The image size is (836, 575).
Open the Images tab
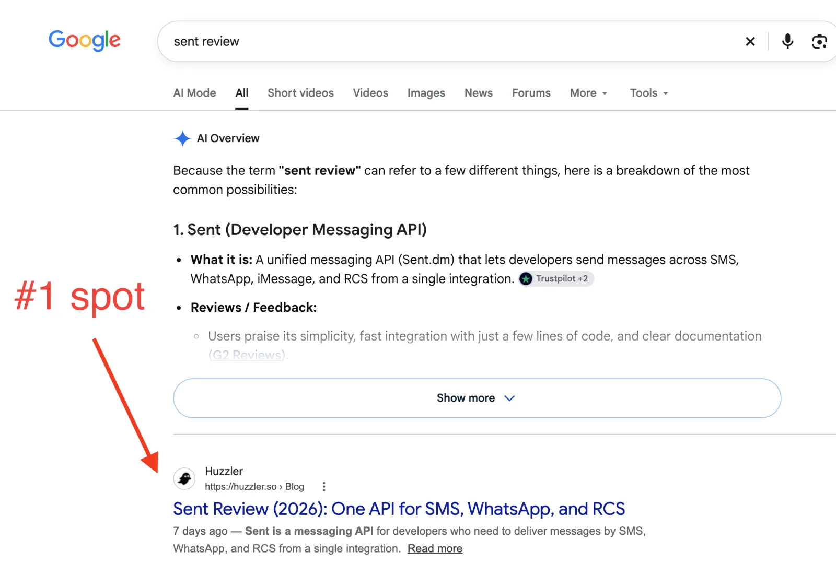[426, 93]
